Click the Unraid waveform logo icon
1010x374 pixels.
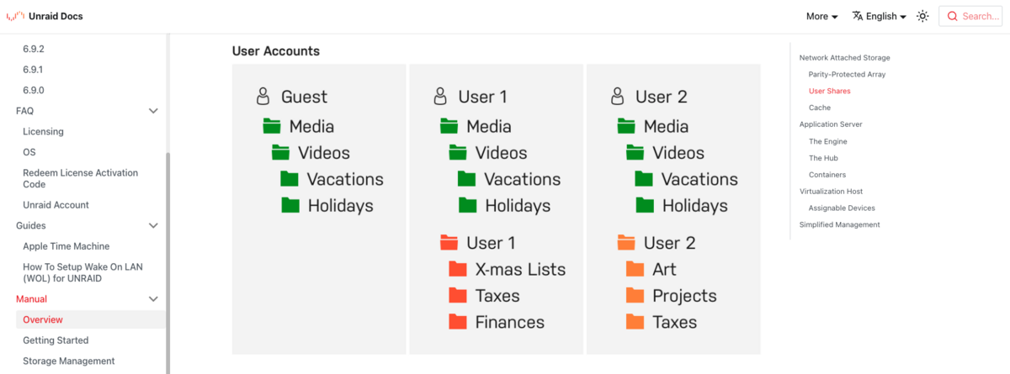click(x=16, y=16)
